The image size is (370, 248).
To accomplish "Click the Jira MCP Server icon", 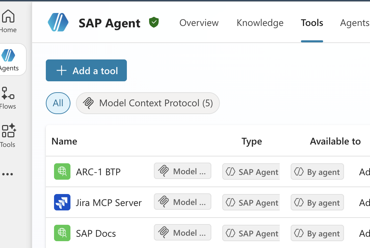I will pyautogui.click(x=62, y=202).
